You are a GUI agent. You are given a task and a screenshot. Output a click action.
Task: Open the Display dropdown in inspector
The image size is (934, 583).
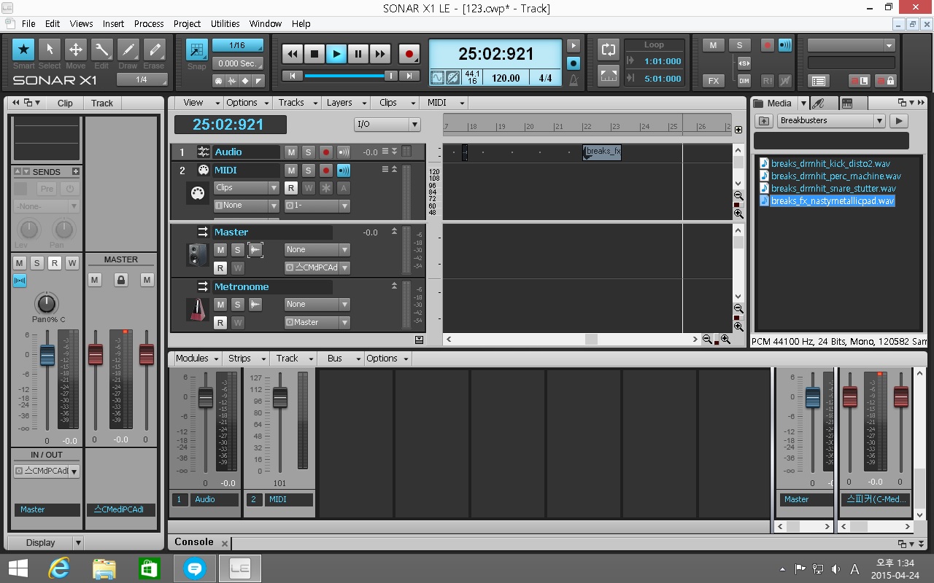[x=45, y=543]
